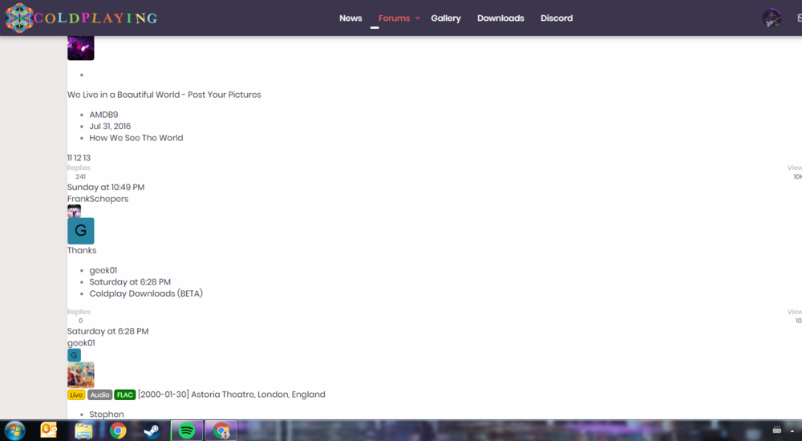Screen dimensions: 802x441
Task: Open thread We Live in a Beautiful World
Action: [164, 95]
